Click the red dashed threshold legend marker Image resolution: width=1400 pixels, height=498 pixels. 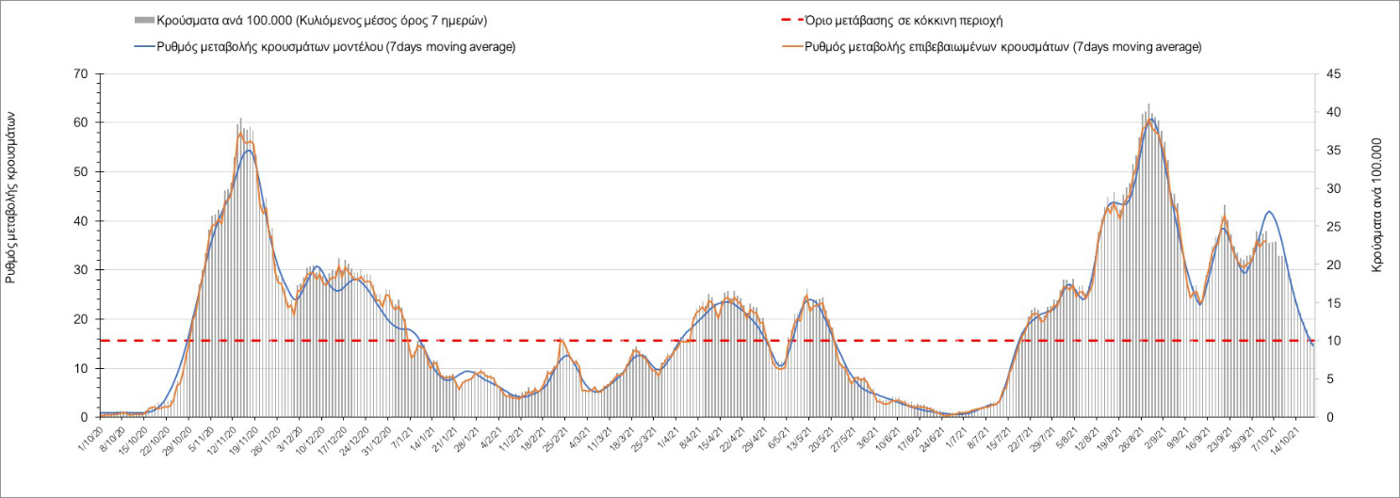click(788, 21)
